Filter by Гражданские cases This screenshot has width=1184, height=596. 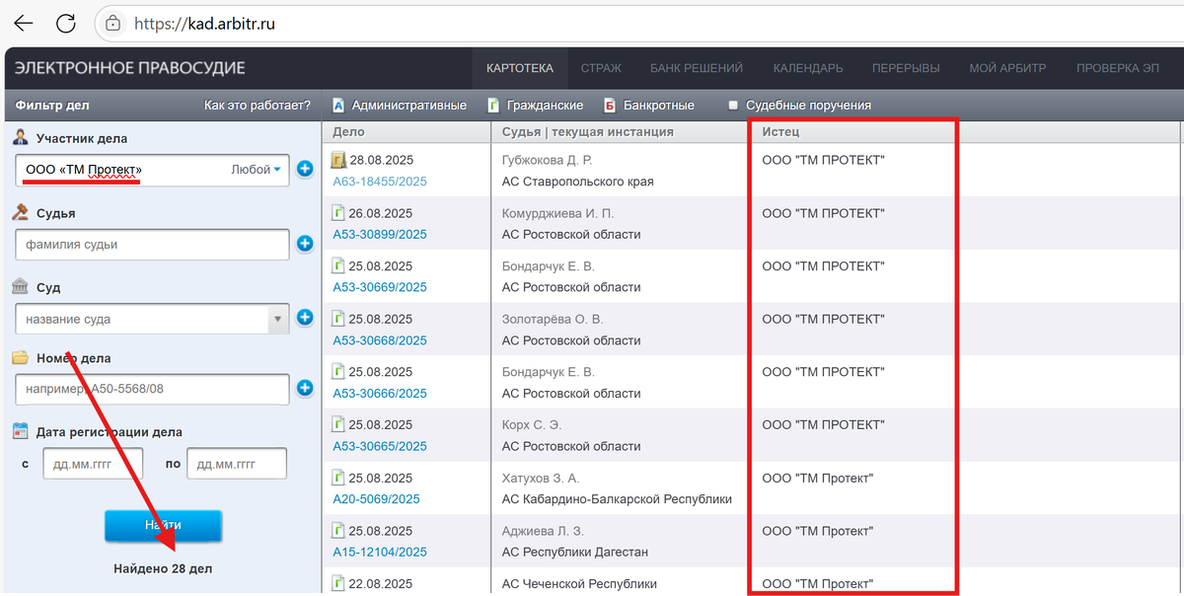pos(535,105)
